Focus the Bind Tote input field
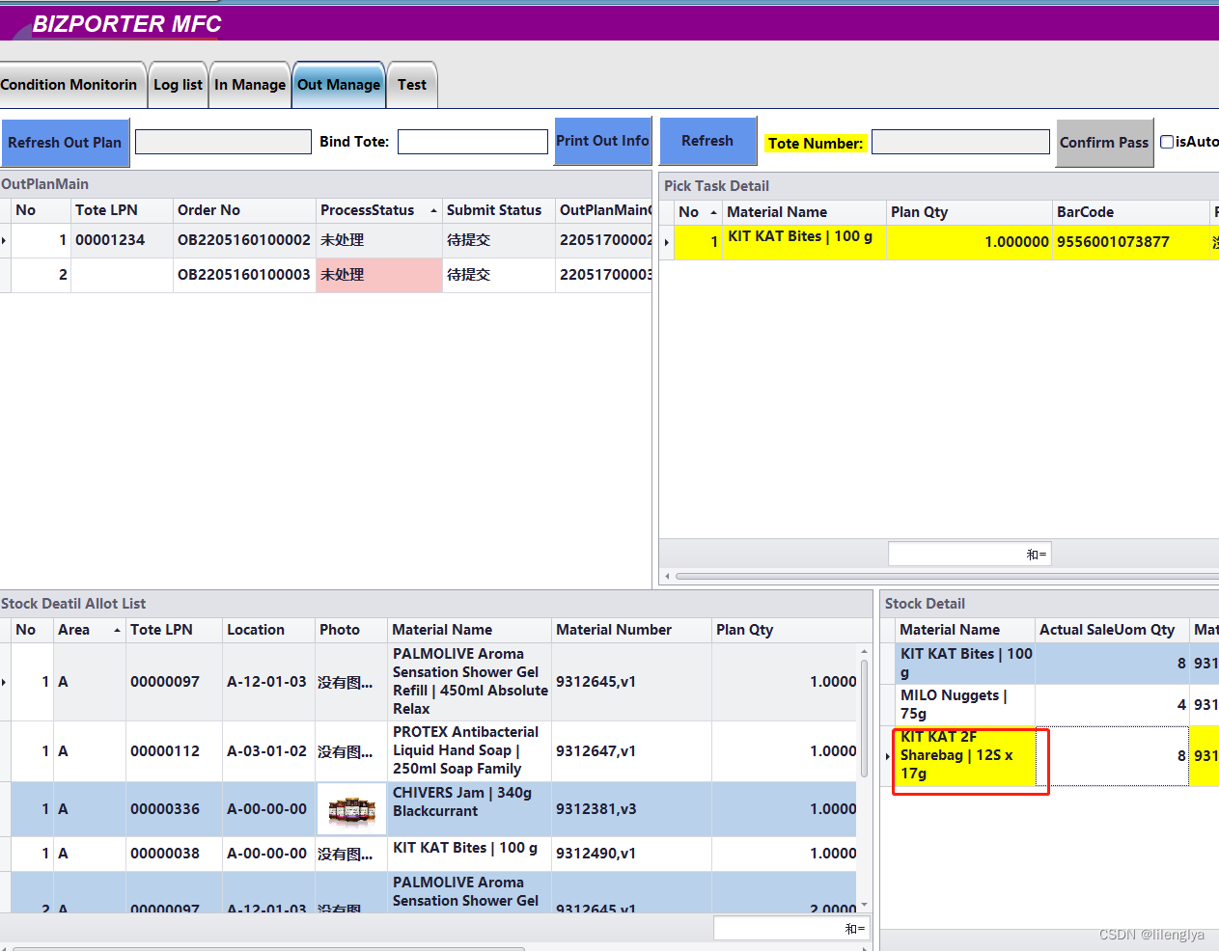This screenshot has height=951, width=1219. (x=473, y=142)
